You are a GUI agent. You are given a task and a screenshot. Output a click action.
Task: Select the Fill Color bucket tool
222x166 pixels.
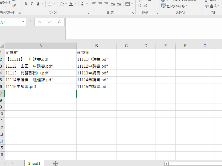point(62,4)
